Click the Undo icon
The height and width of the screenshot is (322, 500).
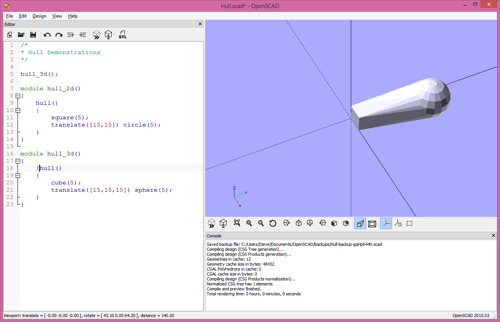[47, 35]
